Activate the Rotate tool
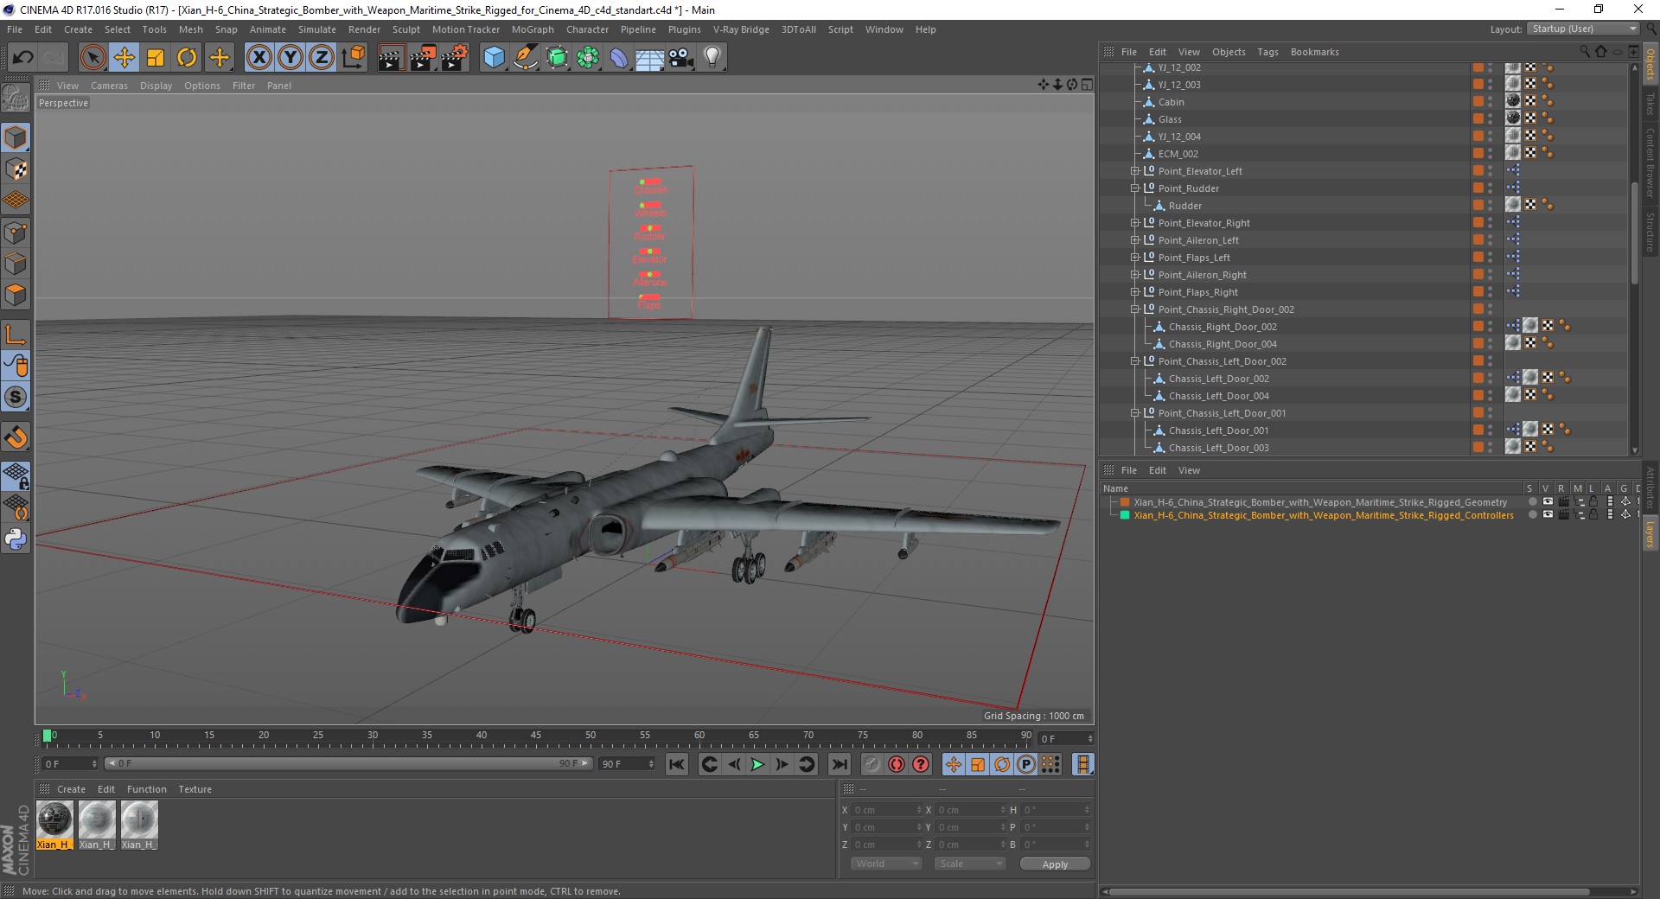Image resolution: width=1660 pixels, height=899 pixels. 187,58
